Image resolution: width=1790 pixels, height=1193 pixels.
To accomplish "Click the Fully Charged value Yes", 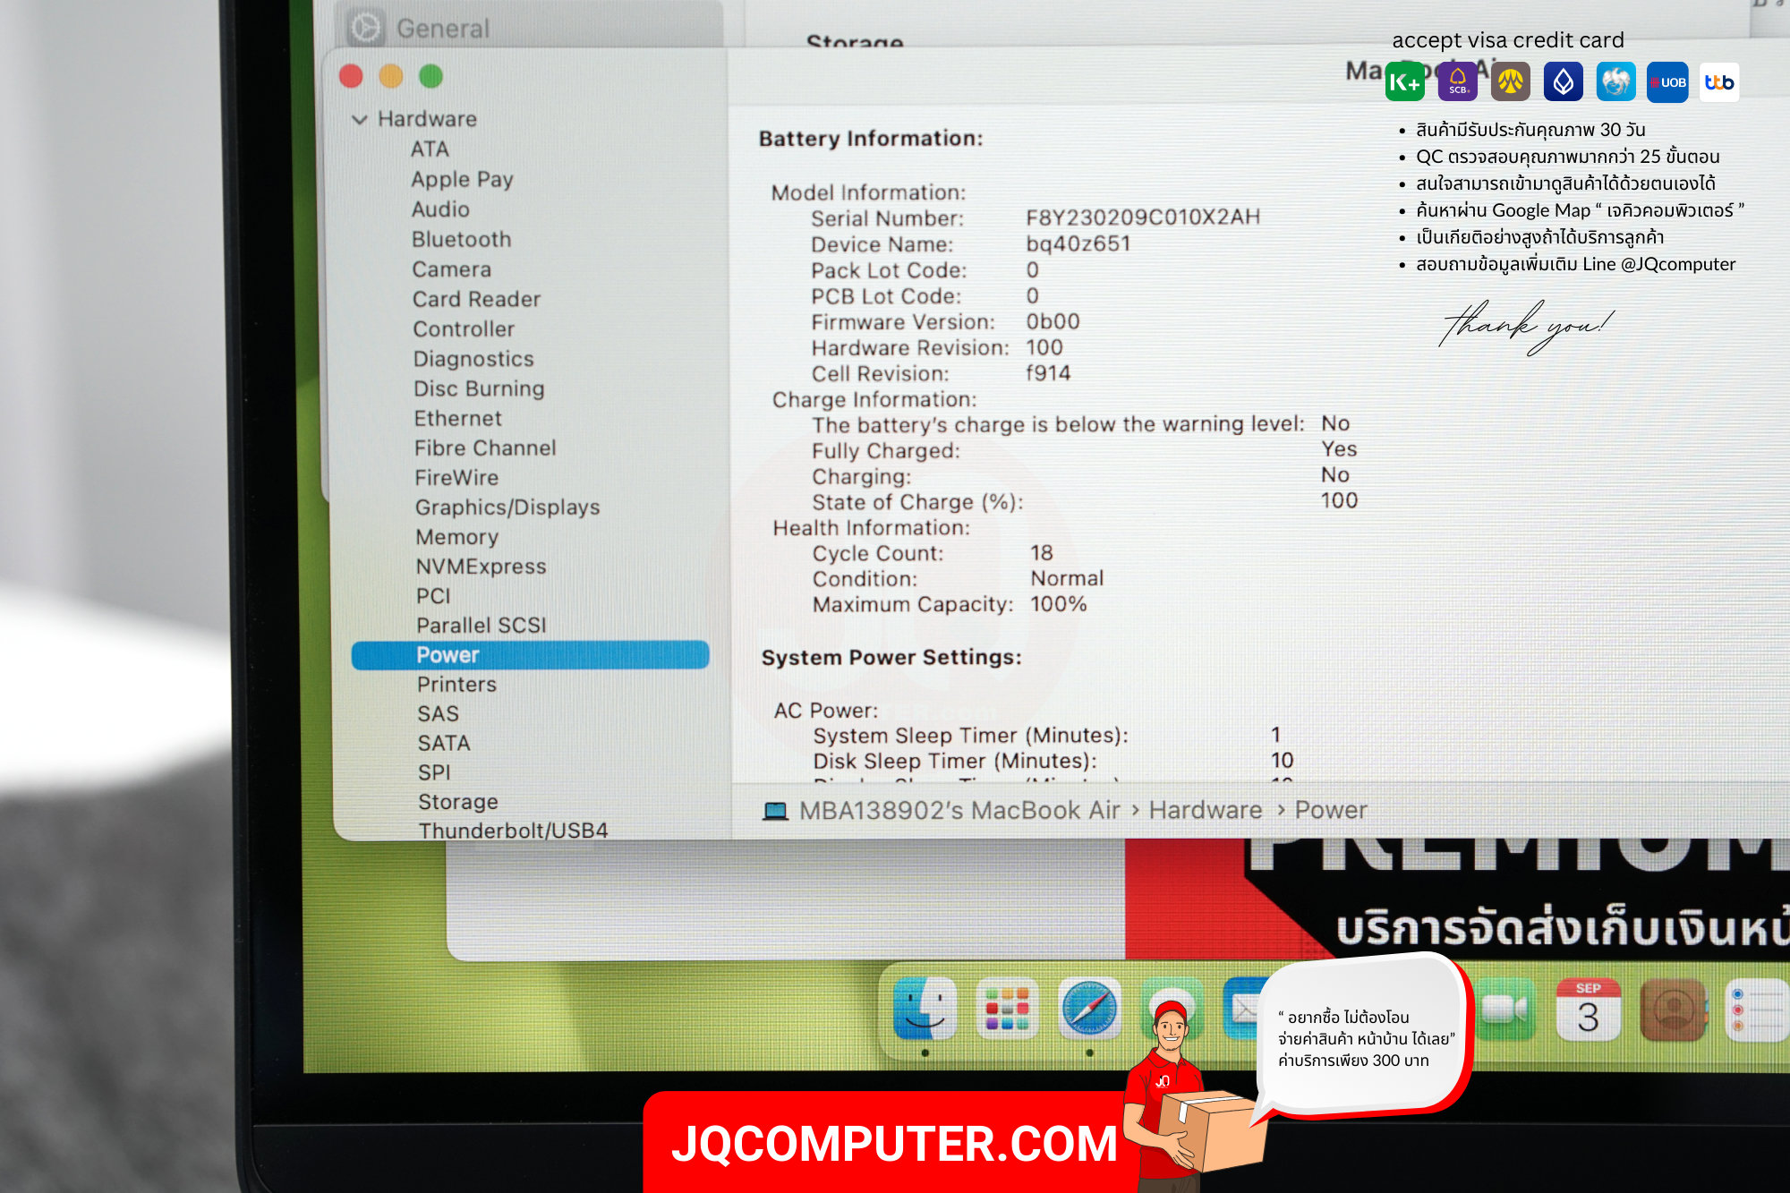I will point(1339,448).
